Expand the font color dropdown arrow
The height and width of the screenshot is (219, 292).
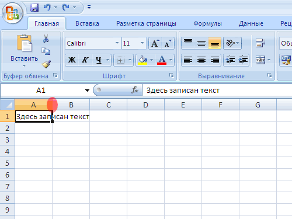(x=171, y=60)
